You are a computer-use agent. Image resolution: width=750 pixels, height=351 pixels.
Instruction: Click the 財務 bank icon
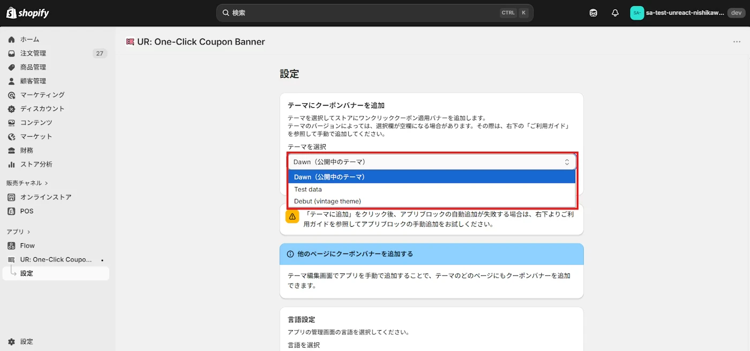point(11,151)
